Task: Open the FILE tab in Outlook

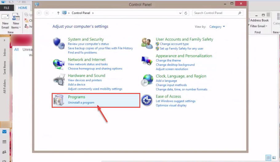Action: click(x=6, y=8)
